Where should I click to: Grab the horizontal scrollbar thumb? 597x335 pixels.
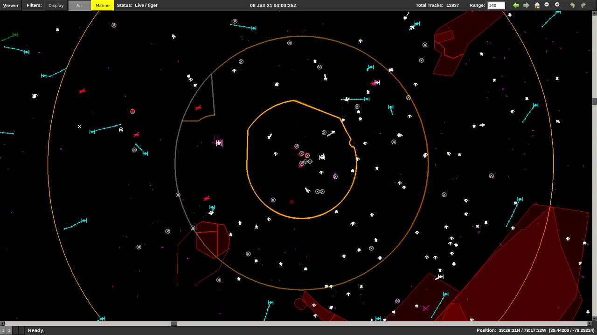(x=174, y=323)
